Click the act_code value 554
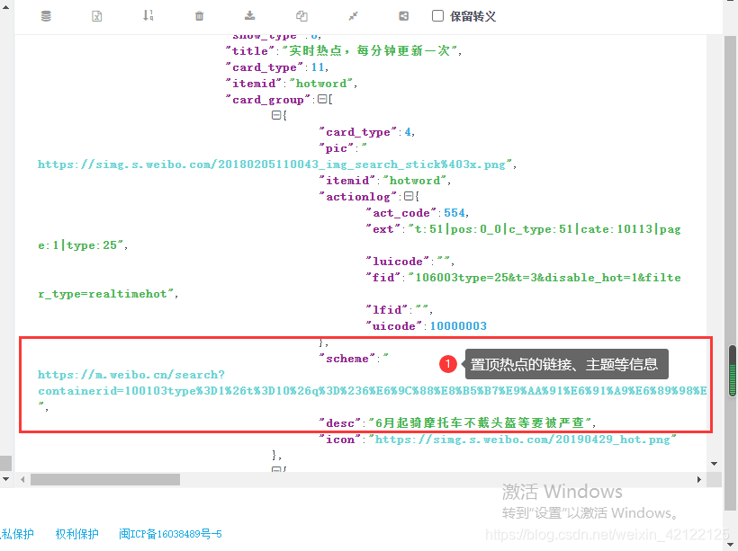The height and width of the screenshot is (551, 738). (x=454, y=213)
